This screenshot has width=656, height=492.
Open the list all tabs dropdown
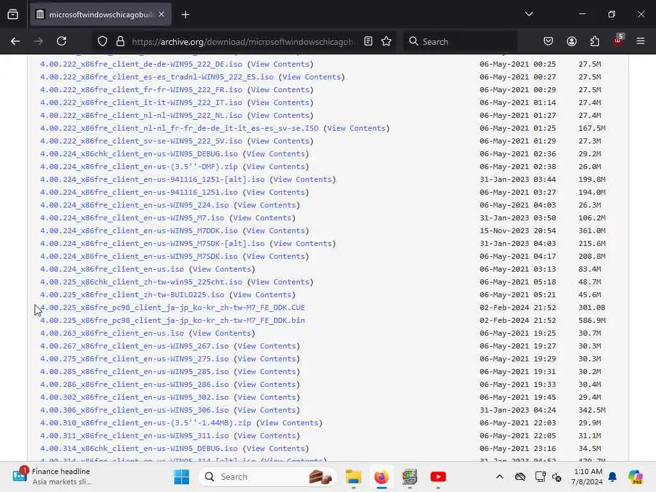tap(529, 14)
